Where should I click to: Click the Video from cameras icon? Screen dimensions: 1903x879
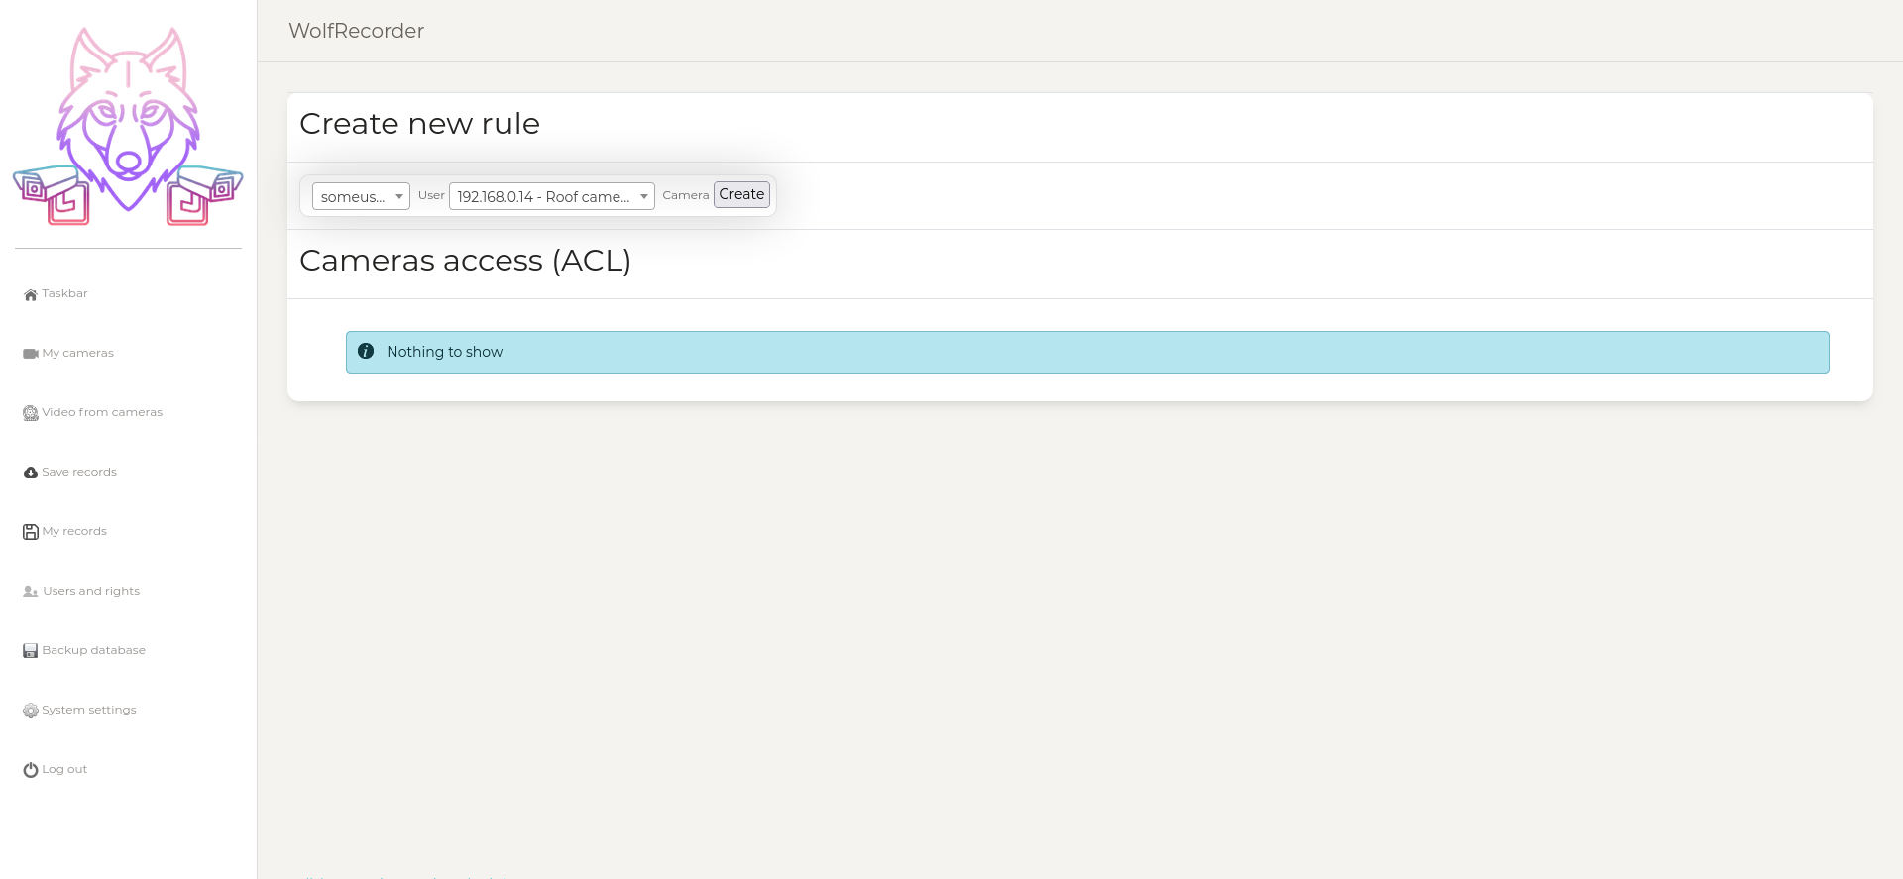click(x=31, y=413)
